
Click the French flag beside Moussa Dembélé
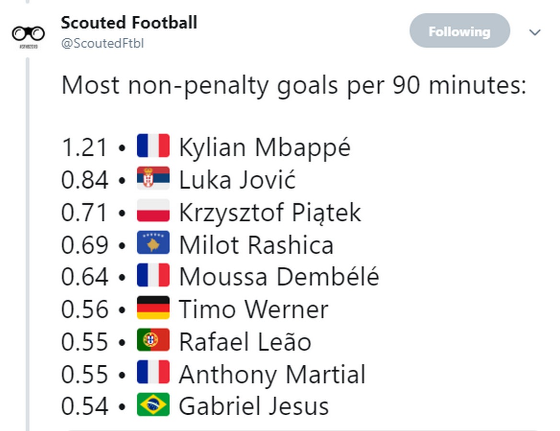point(153,276)
